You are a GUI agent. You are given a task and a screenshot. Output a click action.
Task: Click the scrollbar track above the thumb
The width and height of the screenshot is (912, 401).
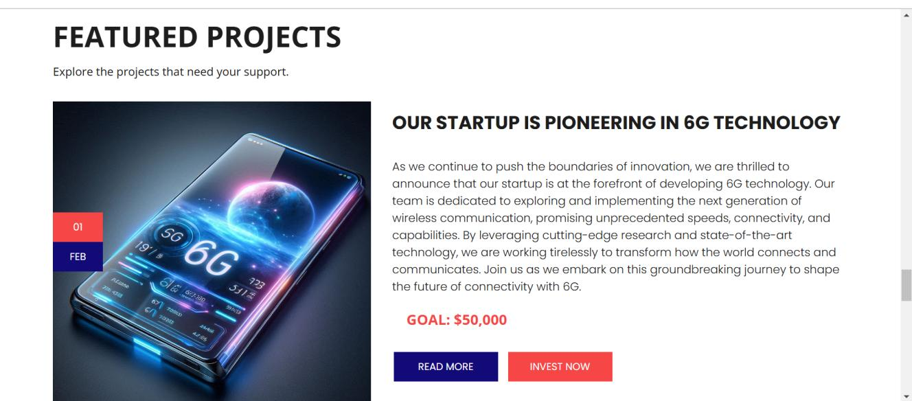point(907,137)
